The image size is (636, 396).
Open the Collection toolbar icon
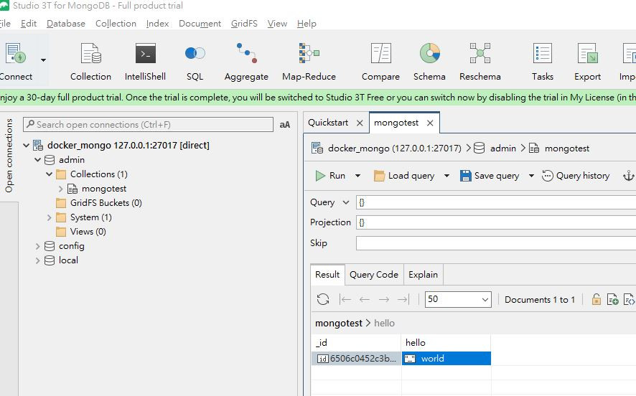(90, 61)
